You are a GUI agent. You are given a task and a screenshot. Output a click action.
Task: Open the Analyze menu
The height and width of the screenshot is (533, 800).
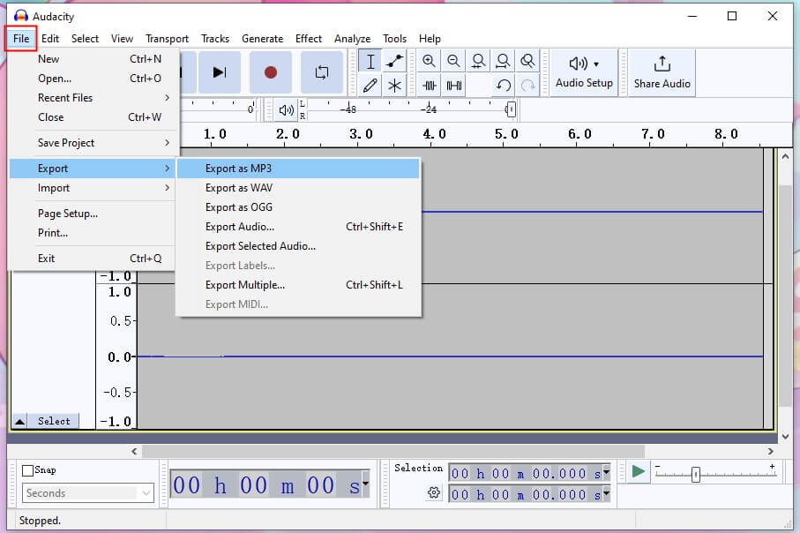tap(352, 38)
